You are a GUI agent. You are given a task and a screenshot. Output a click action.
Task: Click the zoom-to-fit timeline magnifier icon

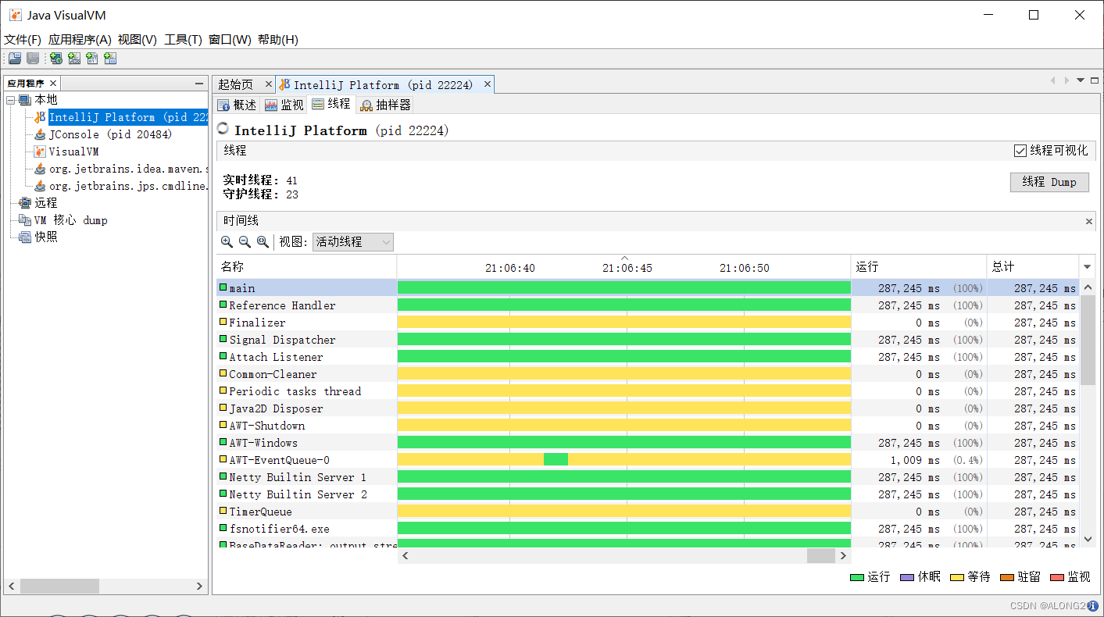[263, 242]
